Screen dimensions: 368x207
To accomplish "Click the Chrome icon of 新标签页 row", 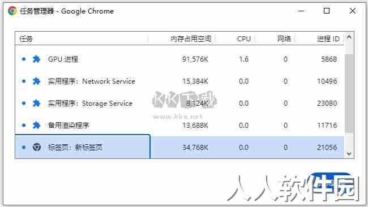I will pyautogui.click(x=37, y=147).
